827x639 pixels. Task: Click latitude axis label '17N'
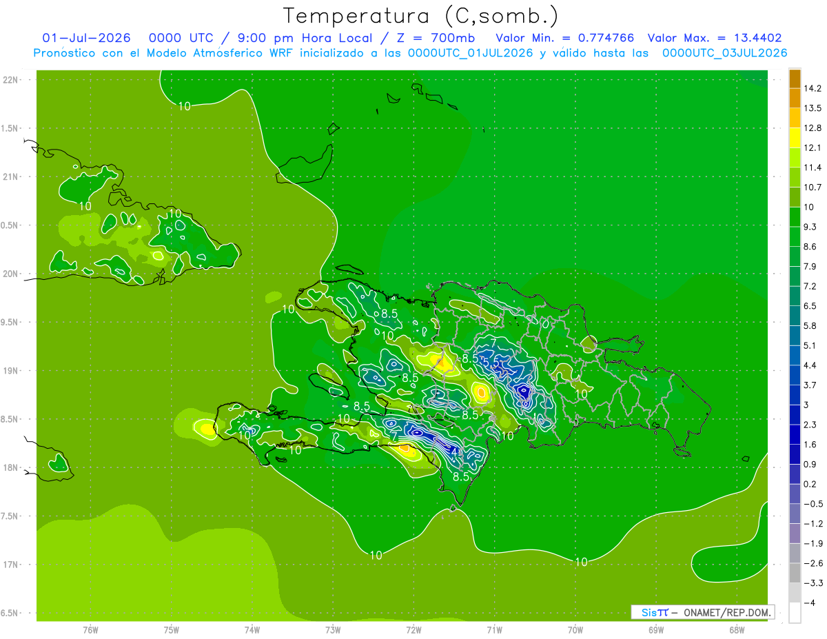click(10, 565)
